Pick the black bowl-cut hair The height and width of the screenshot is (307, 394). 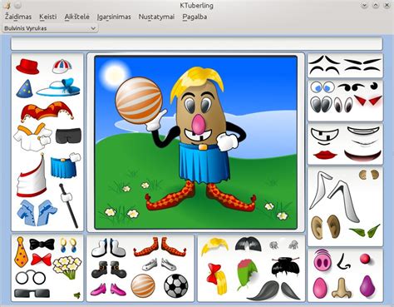coord(248,244)
